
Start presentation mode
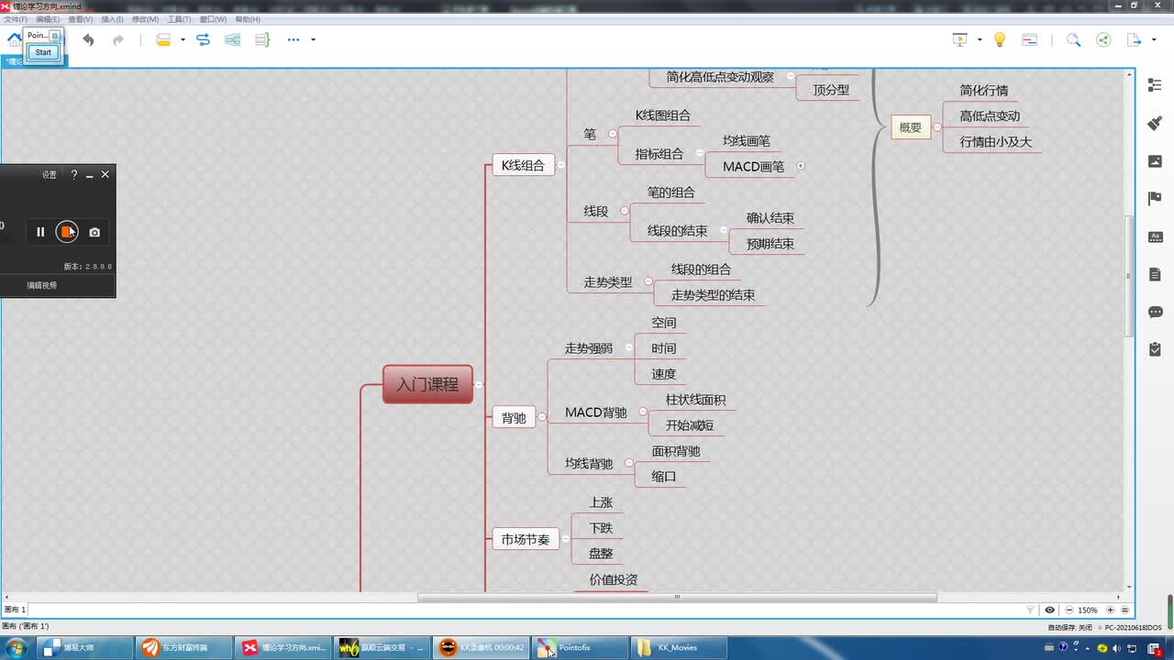(960, 39)
